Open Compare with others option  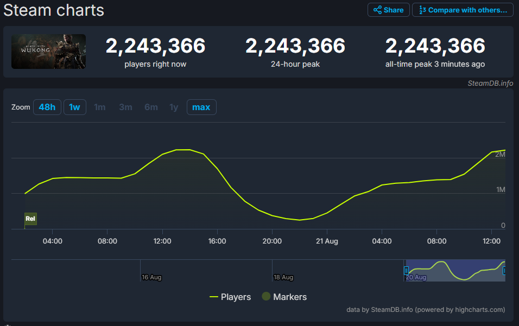point(463,10)
